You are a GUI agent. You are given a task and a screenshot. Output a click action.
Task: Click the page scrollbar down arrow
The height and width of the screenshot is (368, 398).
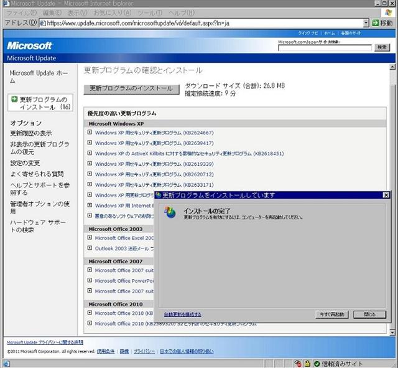click(x=392, y=333)
